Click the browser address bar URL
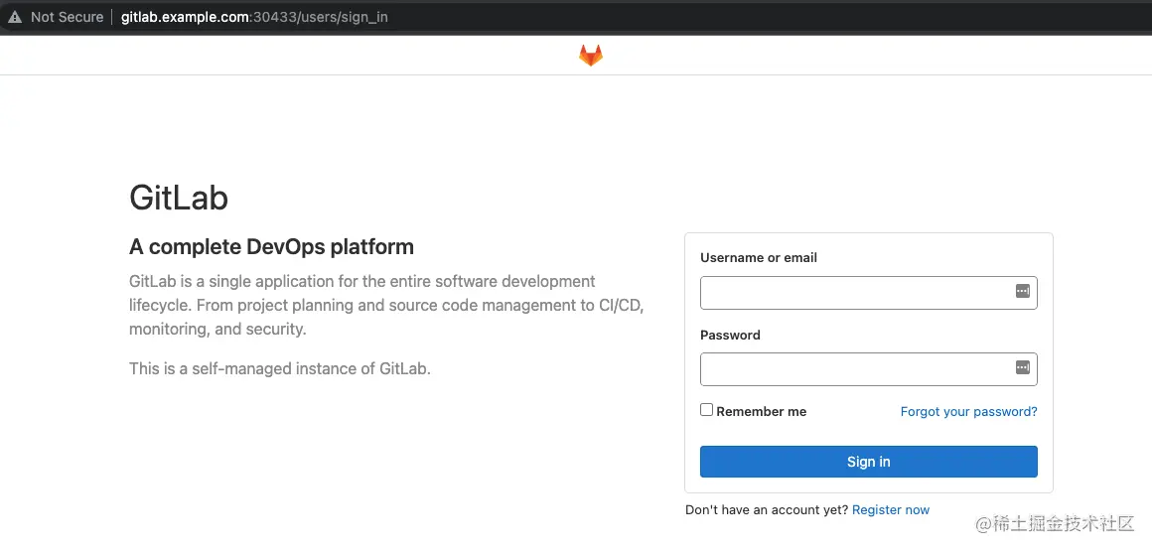The height and width of the screenshot is (551, 1152). click(x=254, y=17)
